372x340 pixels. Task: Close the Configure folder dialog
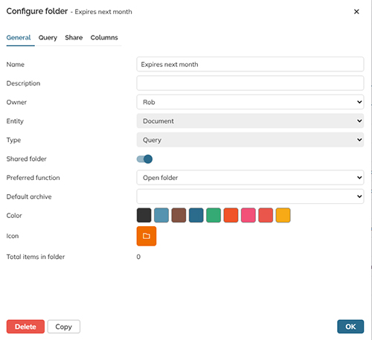356,12
